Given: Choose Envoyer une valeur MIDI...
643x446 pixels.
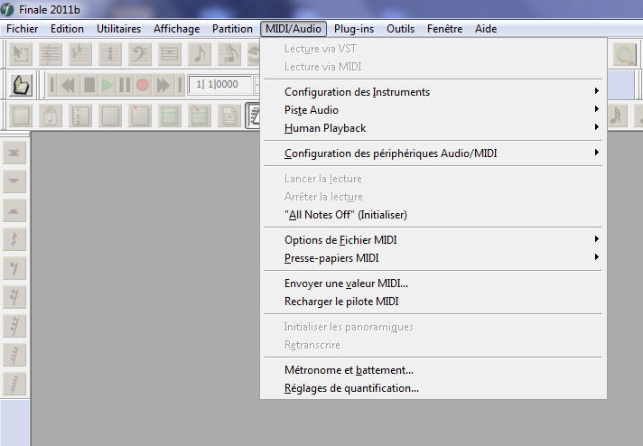Looking at the screenshot, I should [433, 283].
